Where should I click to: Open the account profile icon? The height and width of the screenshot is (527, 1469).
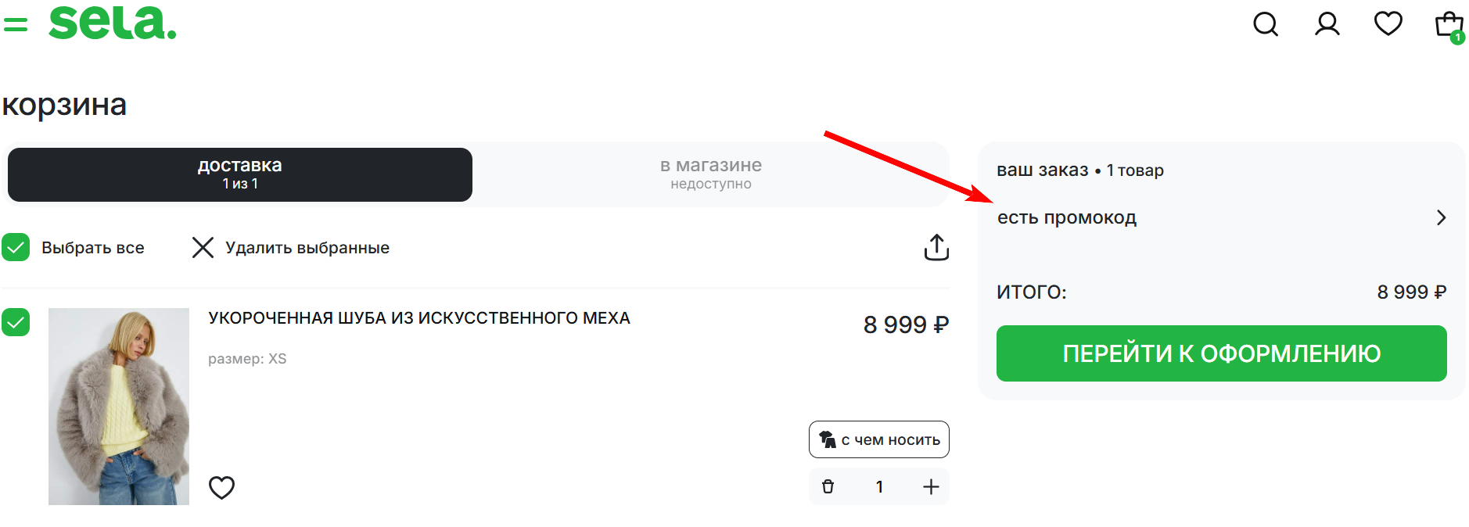tap(1327, 24)
